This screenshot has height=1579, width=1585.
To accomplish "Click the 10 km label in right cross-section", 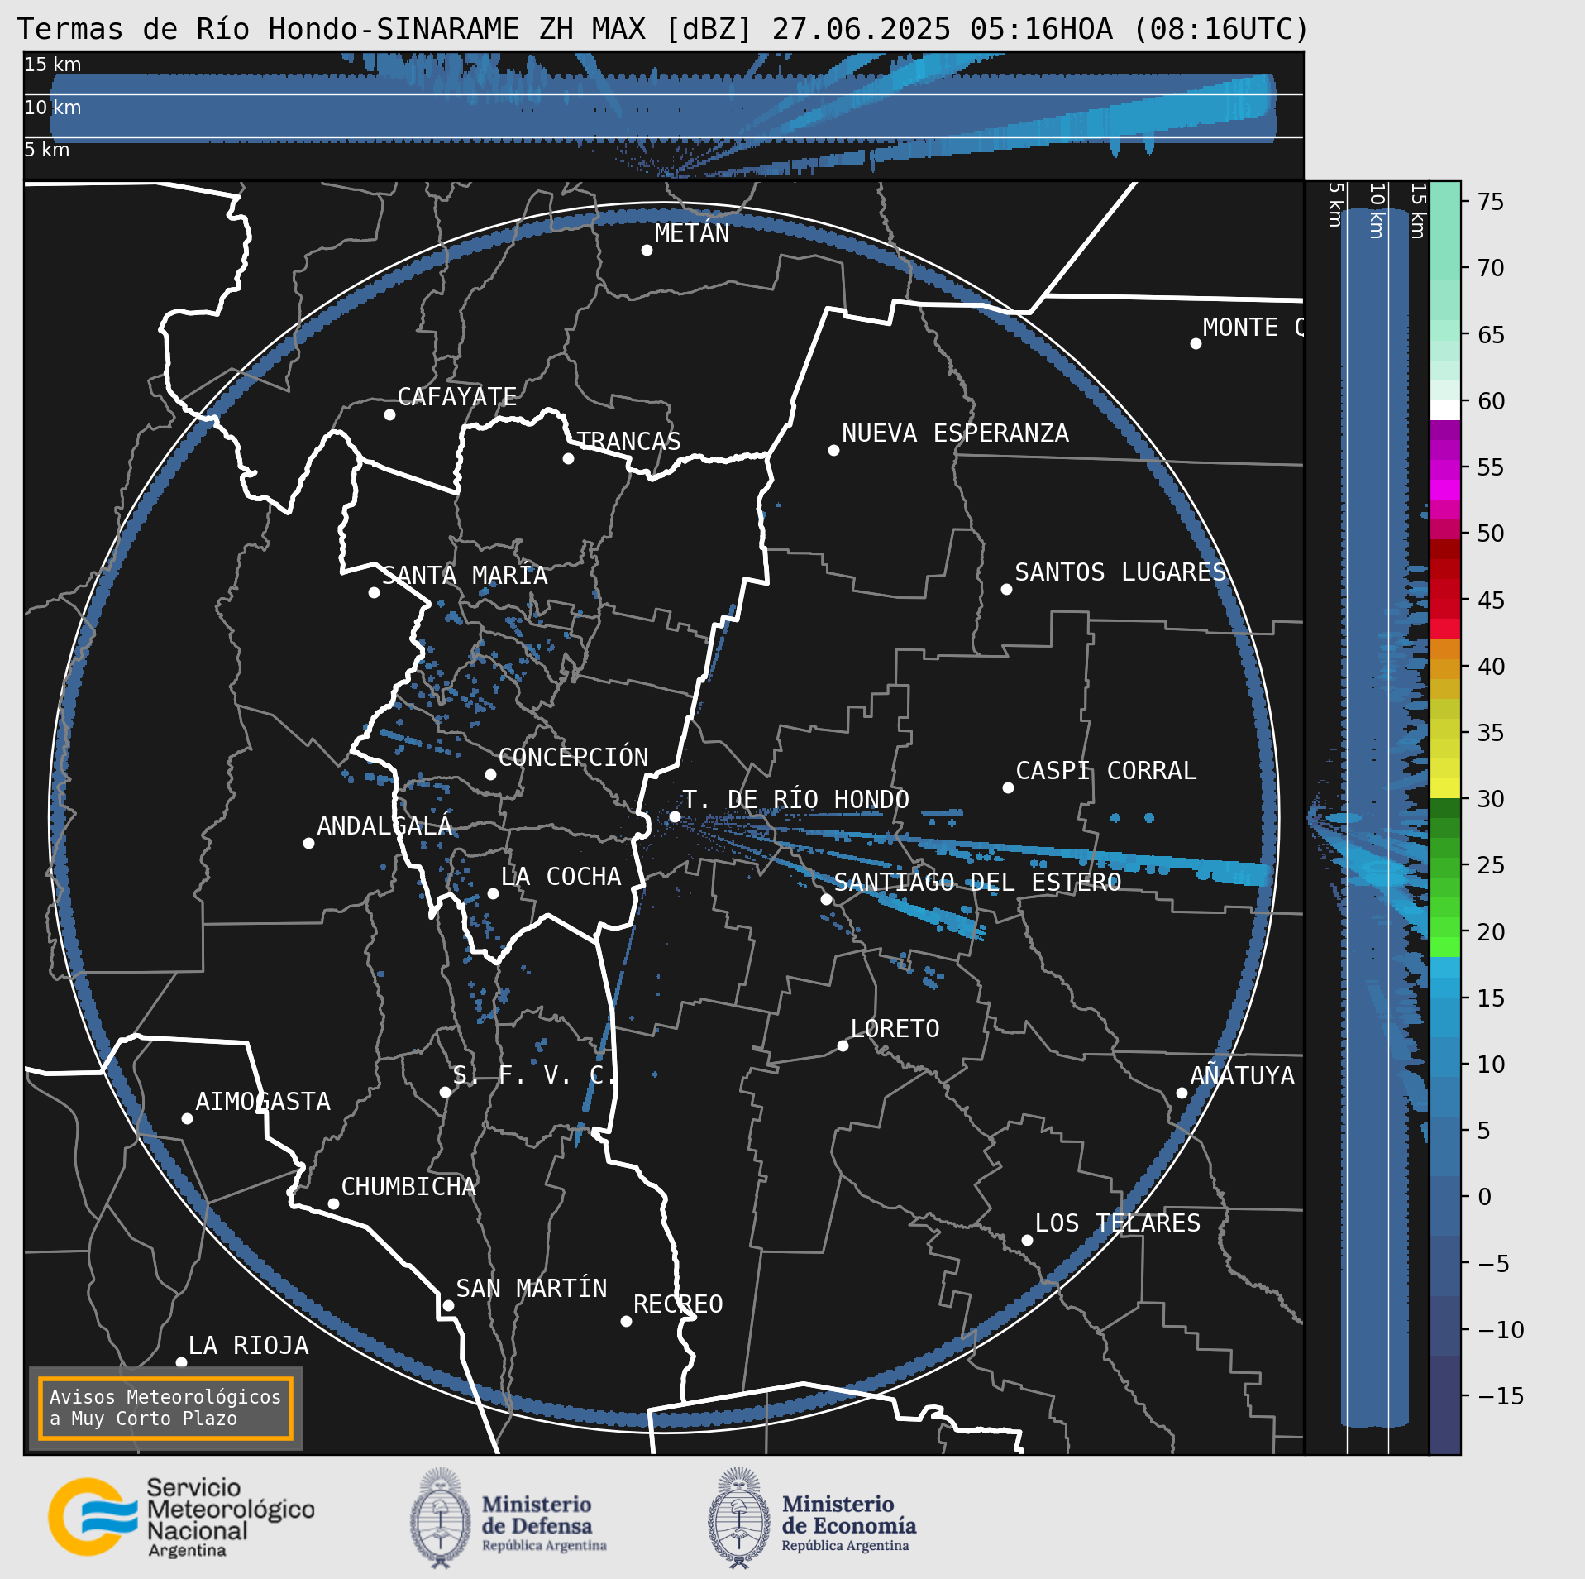I will pyautogui.click(x=1377, y=211).
